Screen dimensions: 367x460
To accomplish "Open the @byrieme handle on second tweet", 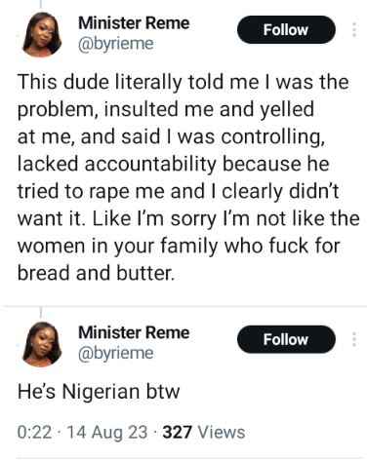I will [116, 353].
